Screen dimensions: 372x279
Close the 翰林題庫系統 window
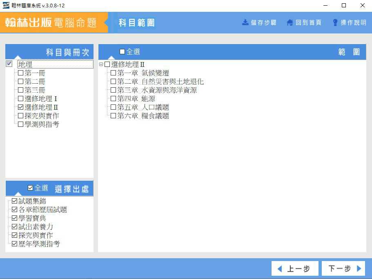point(363,5)
